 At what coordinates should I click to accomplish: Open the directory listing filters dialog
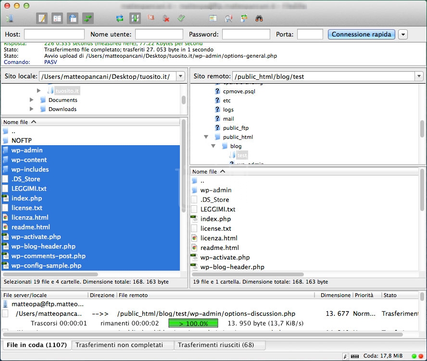pyautogui.click(x=213, y=19)
